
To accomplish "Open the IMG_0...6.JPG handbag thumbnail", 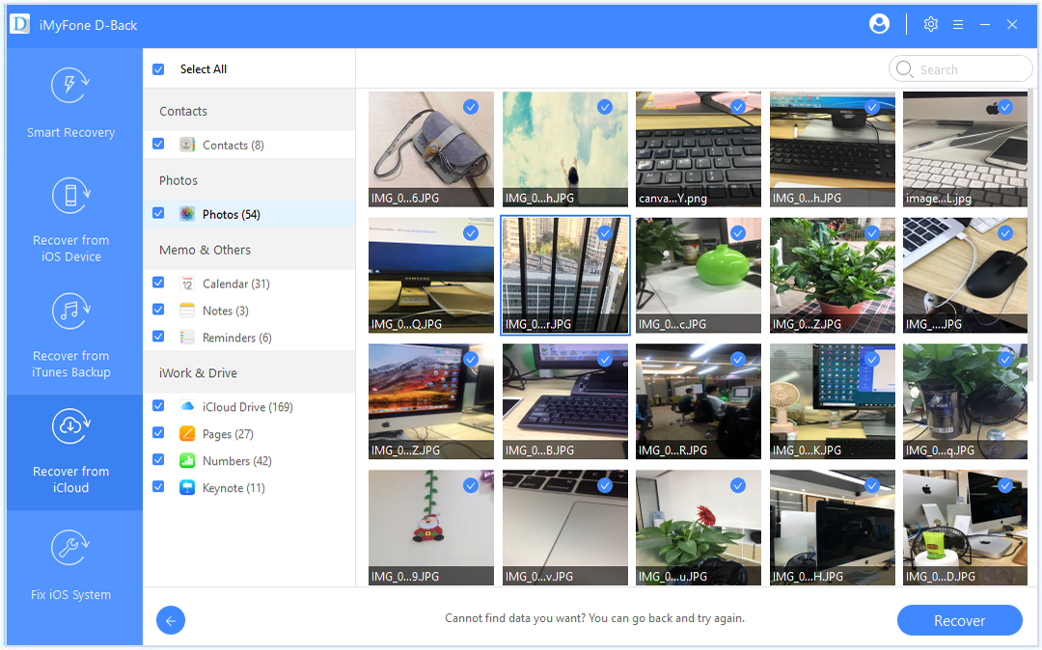I will pyautogui.click(x=431, y=149).
